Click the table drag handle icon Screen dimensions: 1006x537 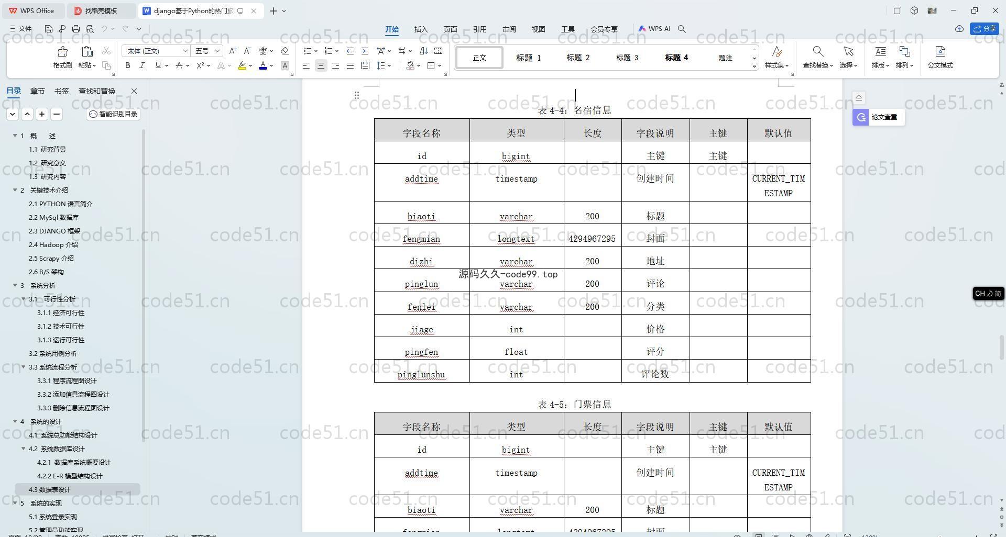click(x=356, y=95)
